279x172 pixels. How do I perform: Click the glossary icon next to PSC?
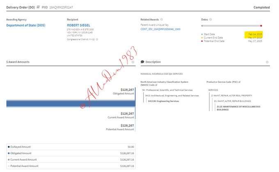240,82
